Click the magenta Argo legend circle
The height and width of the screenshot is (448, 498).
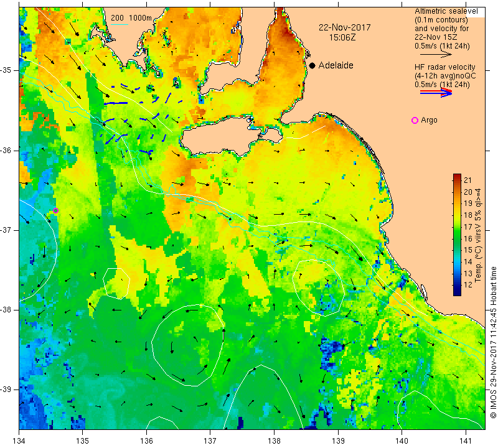tap(415, 120)
